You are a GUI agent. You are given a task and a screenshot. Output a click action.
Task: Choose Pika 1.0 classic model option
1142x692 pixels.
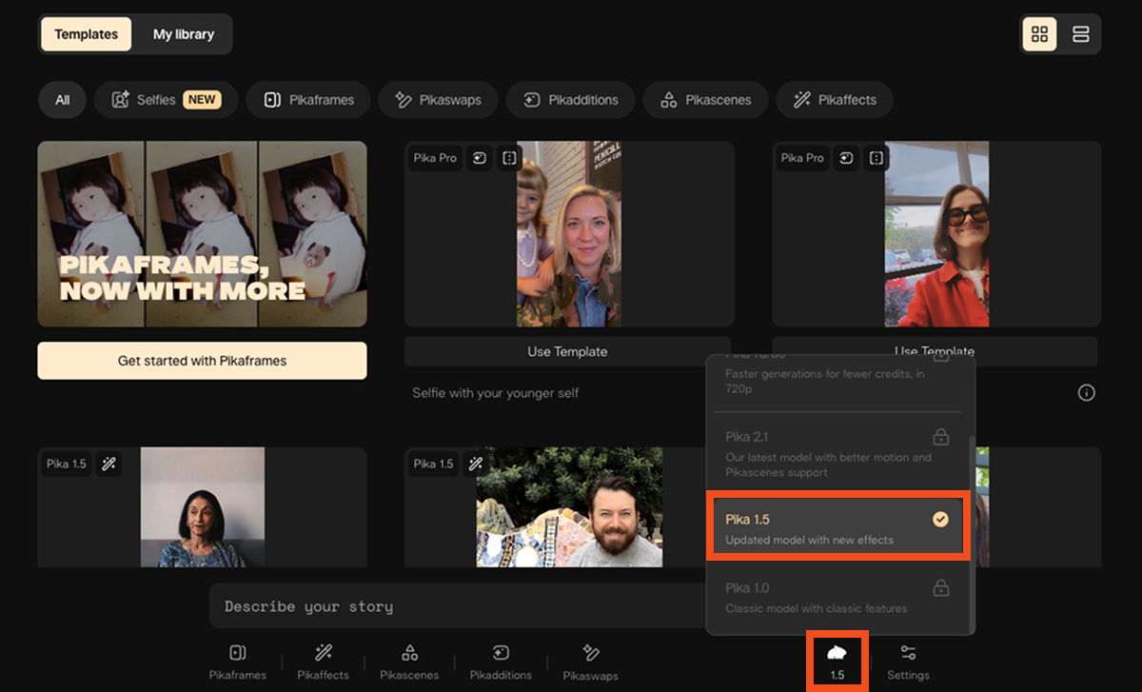coord(837,596)
